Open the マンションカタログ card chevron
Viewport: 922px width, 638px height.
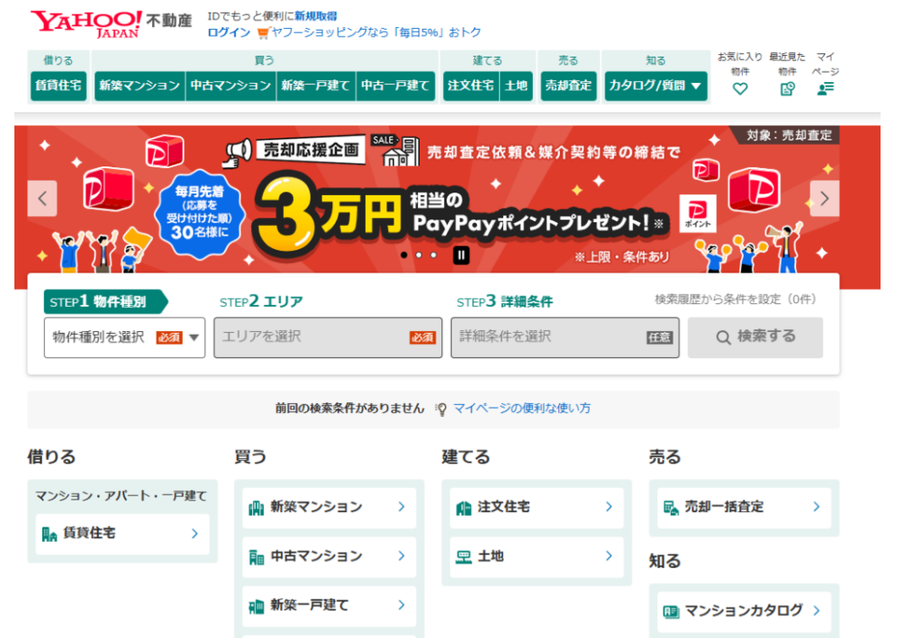click(x=817, y=611)
